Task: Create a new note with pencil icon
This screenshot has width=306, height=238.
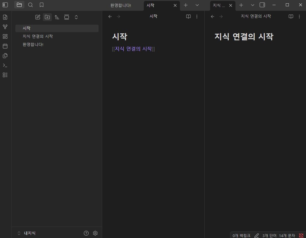Action: tap(38, 17)
